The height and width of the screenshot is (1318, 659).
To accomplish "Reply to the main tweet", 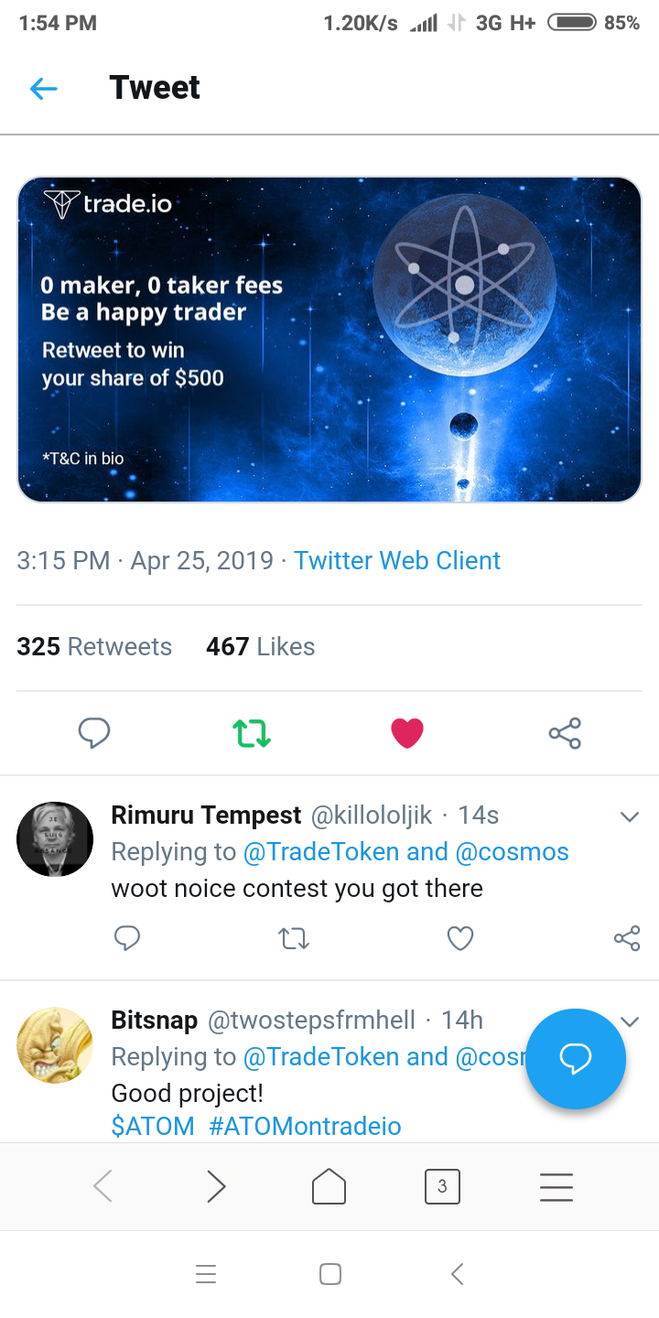I will pyautogui.click(x=94, y=733).
